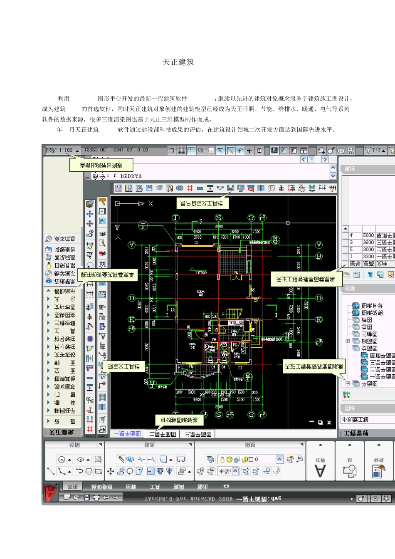This screenshot has width=395, height=559.
Task: Expand the 绘图 panel title arrow
Action: coord(100,445)
